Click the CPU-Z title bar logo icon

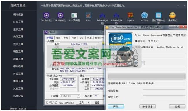(x=46, y=32)
